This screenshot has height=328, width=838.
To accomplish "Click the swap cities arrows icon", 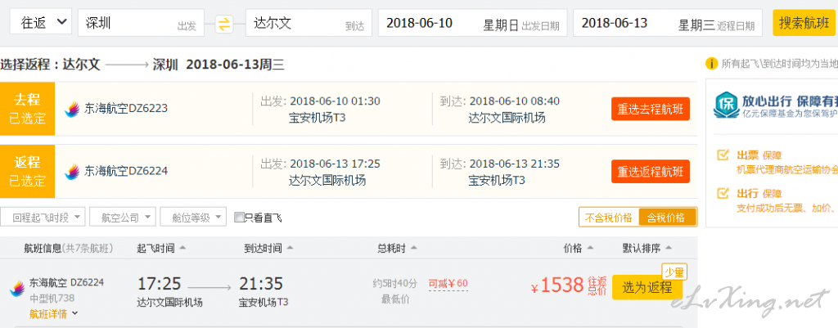I will (224, 23).
